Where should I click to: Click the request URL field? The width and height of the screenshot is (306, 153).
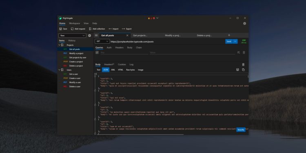coord(167,42)
